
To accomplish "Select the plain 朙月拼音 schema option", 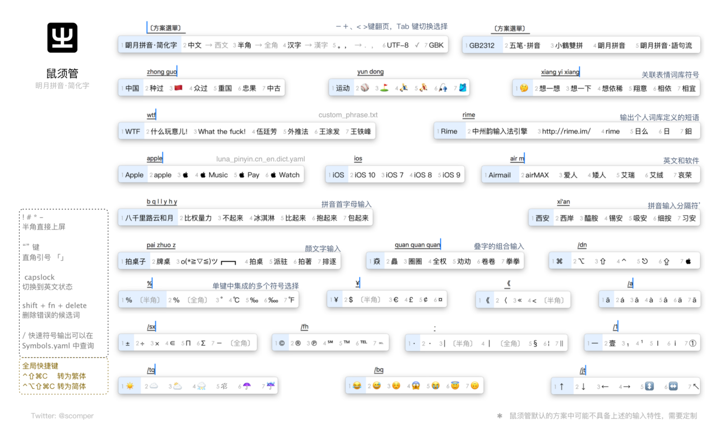I will click(611, 46).
